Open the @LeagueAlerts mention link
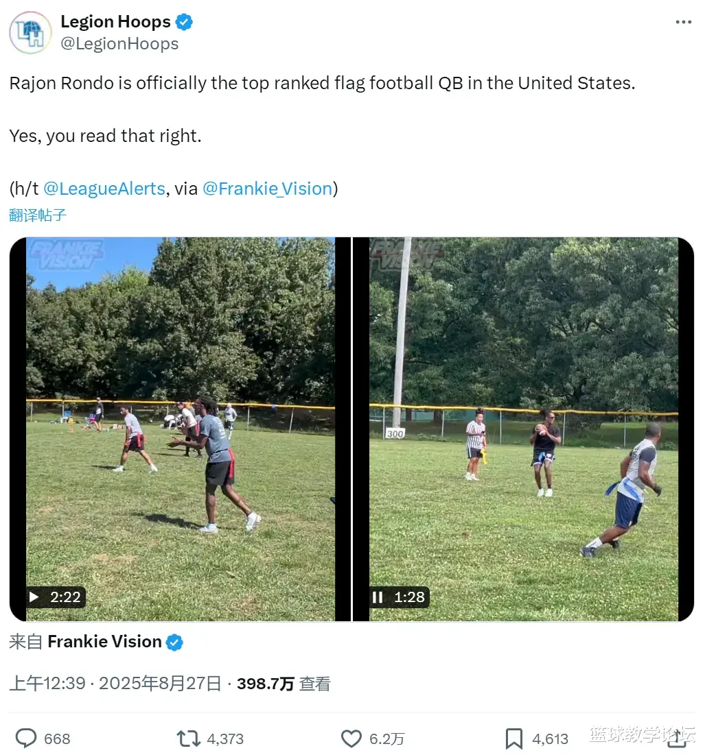This screenshot has height=755, width=705. tap(104, 189)
